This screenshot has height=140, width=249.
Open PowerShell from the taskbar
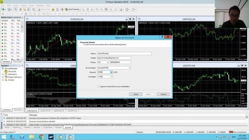click(22, 136)
